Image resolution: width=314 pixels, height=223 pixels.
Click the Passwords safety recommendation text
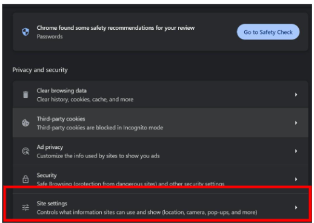(50, 36)
